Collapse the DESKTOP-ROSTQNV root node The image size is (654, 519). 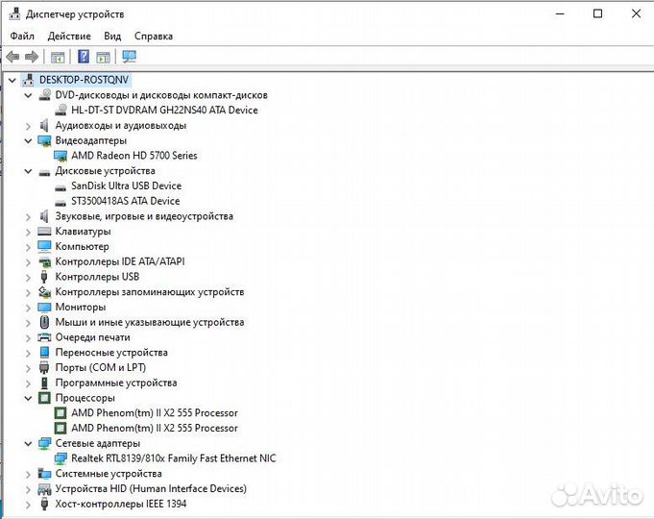[x=12, y=80]
